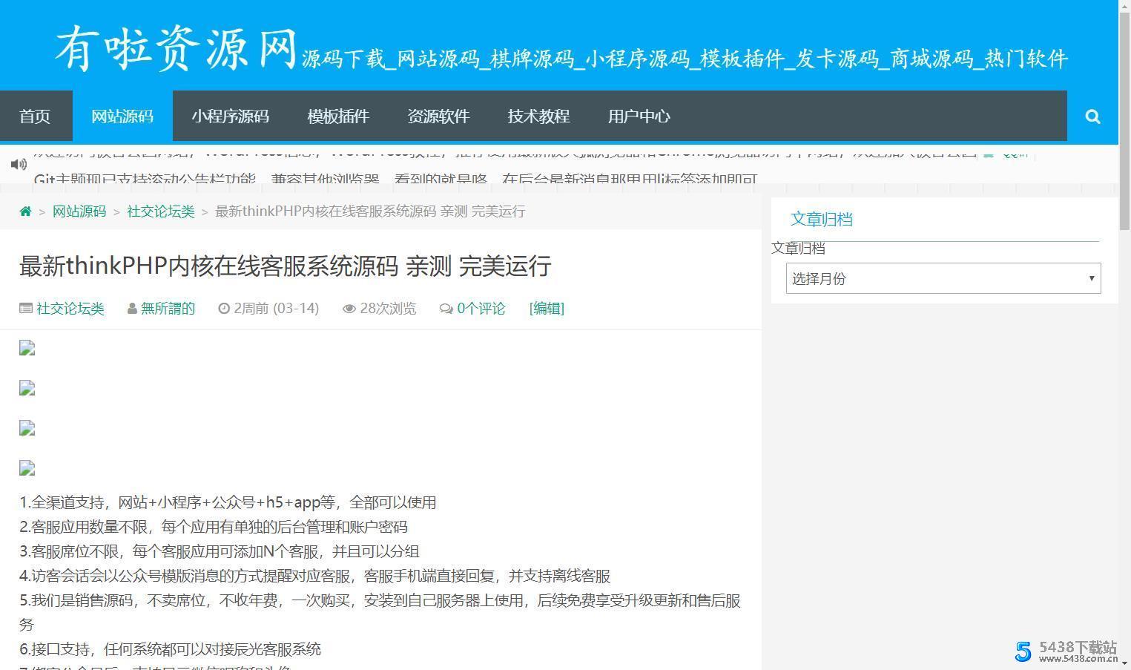
Task: Click the speaker announcement icon
Action: coord(19,164)
